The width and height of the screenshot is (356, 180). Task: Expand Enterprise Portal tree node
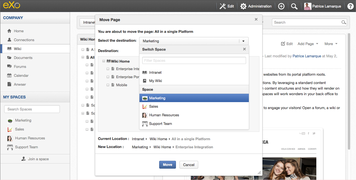(x=108, y=77)
